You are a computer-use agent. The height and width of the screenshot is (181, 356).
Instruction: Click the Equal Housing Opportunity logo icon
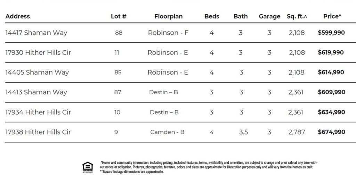click(x=87, y=167)
